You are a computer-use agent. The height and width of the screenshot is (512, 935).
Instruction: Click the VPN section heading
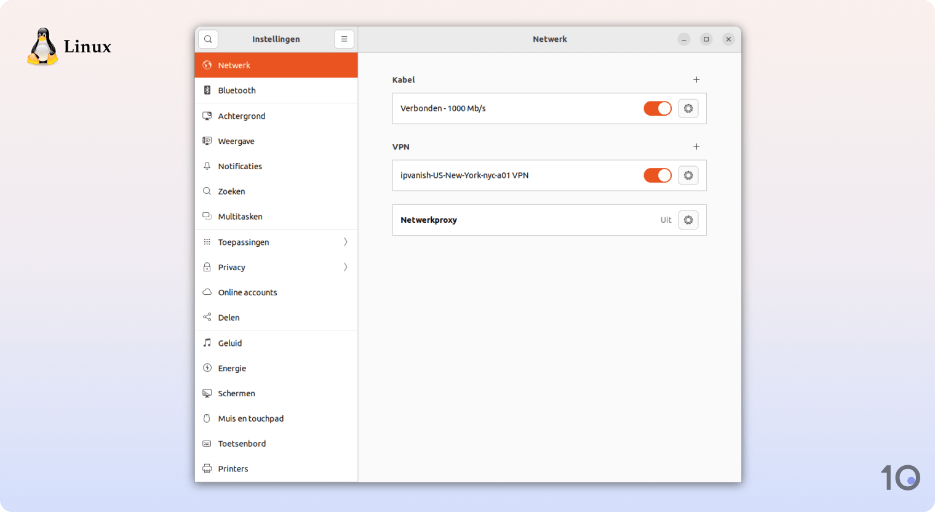401,147
